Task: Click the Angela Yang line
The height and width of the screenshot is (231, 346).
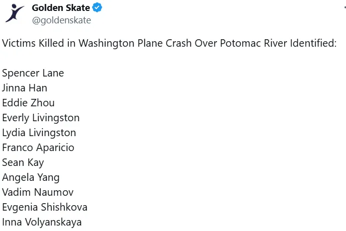Action: tap(30, 177)
